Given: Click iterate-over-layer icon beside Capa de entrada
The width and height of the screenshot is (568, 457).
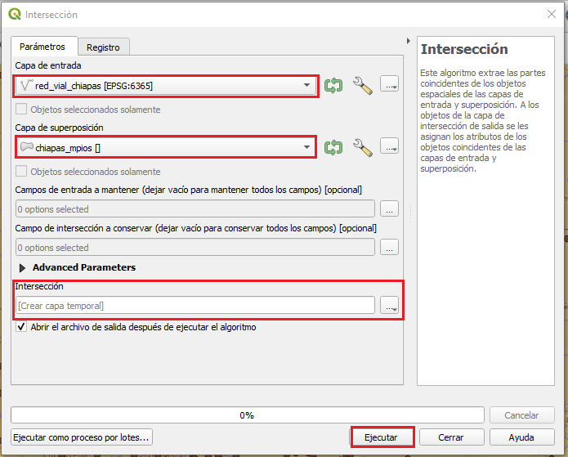Looking at the screenshot, I should pos(333,85).
